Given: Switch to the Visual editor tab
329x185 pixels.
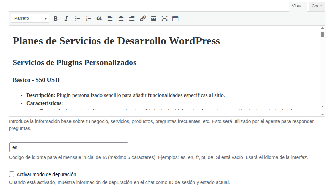Looking at the screenshot, I should point(298,6).
